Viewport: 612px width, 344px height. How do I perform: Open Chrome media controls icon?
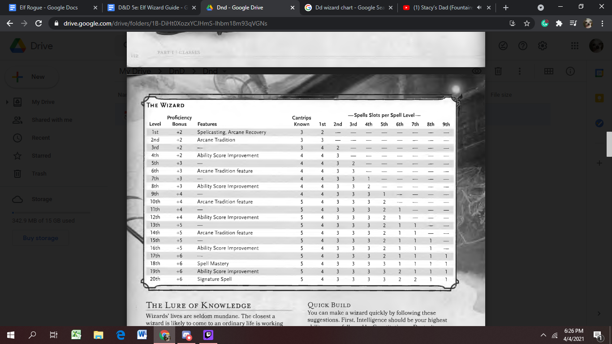(x=573, y=23)
